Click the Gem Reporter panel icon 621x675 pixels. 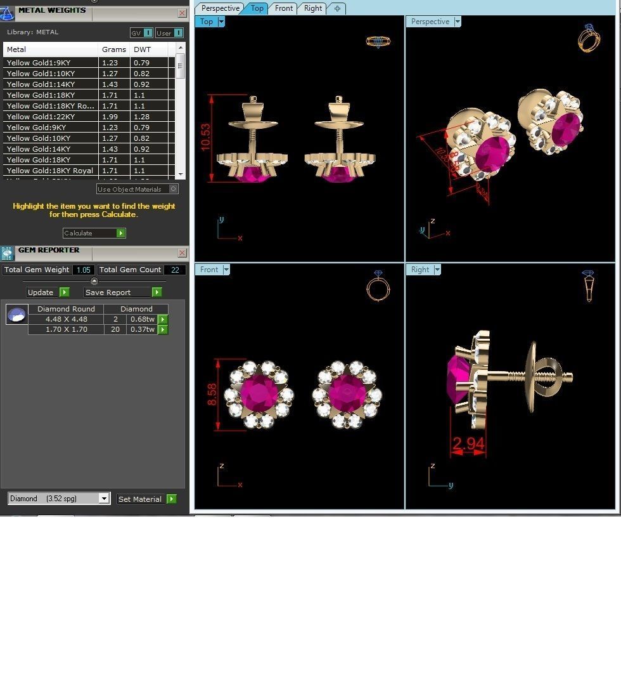coord(7,253)
